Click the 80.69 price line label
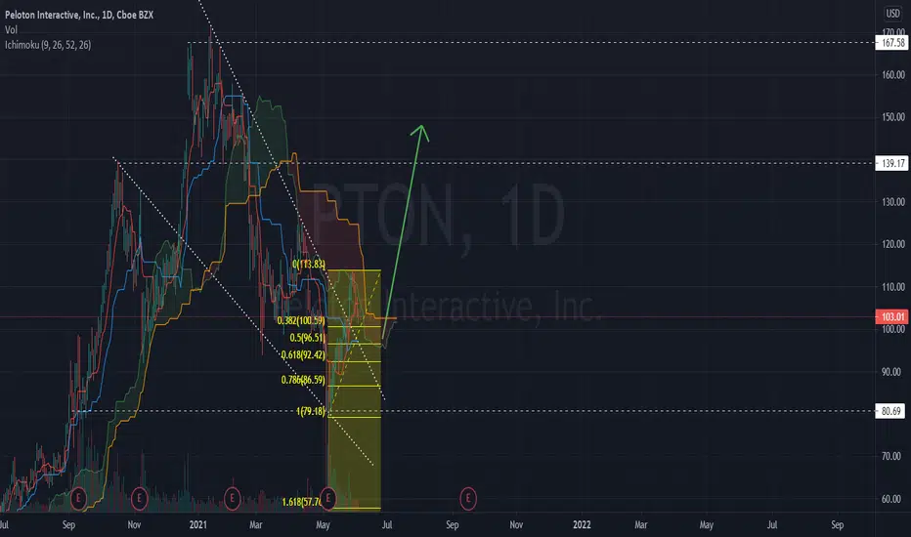 (890, 411)
